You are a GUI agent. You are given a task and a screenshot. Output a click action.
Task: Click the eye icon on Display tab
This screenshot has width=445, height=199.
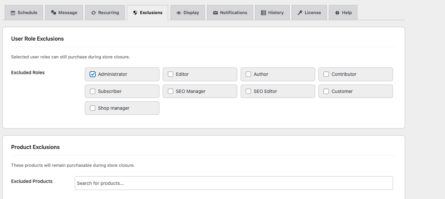click(179, 13)
